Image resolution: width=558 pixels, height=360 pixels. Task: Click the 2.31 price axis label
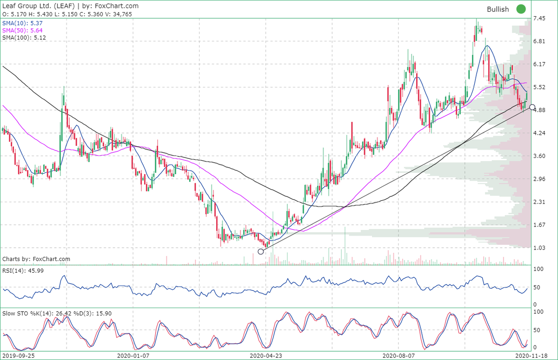point(540,202)
